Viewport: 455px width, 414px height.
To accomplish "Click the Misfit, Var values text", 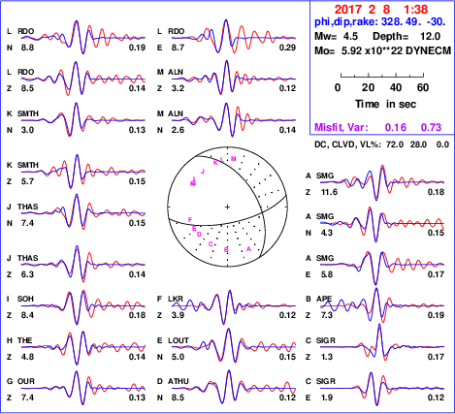I will click(378, 127).
